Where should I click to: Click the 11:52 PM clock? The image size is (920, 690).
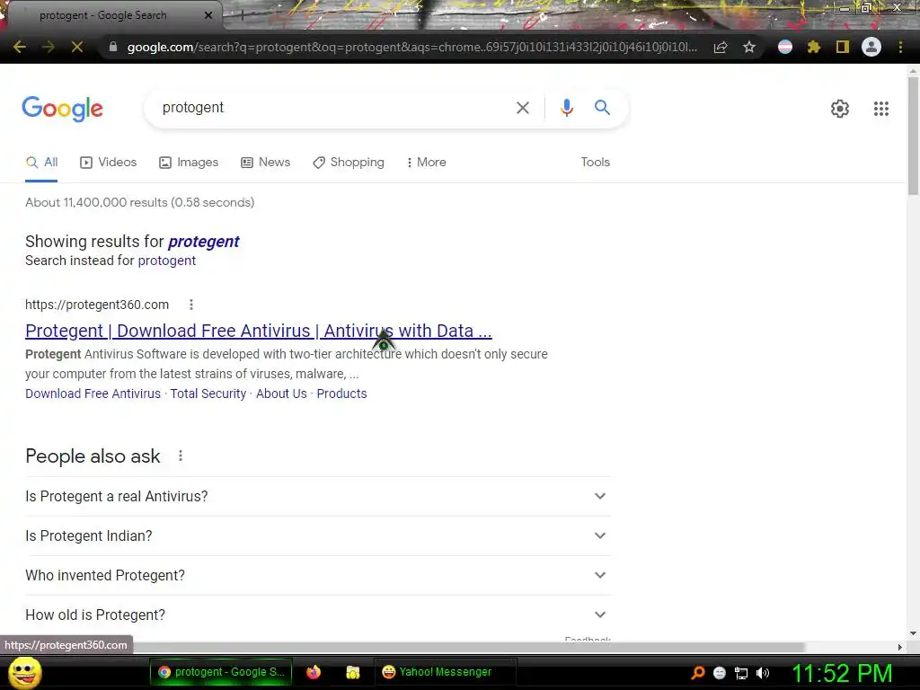842,673
